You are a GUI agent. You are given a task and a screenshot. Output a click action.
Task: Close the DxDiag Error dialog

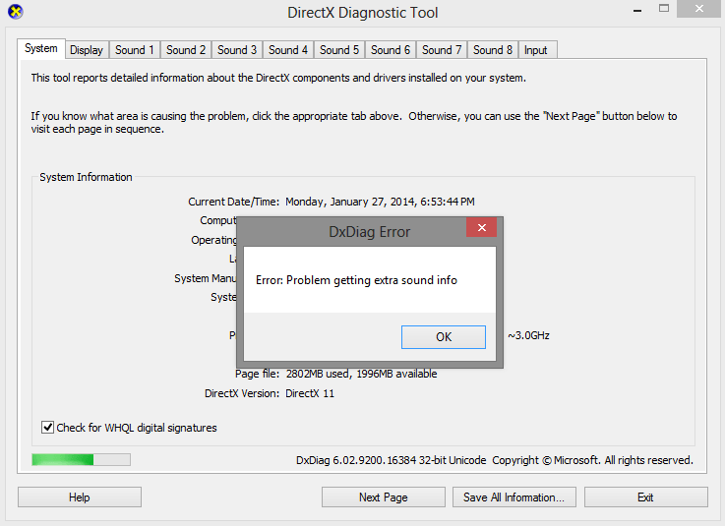click(481, 229)
